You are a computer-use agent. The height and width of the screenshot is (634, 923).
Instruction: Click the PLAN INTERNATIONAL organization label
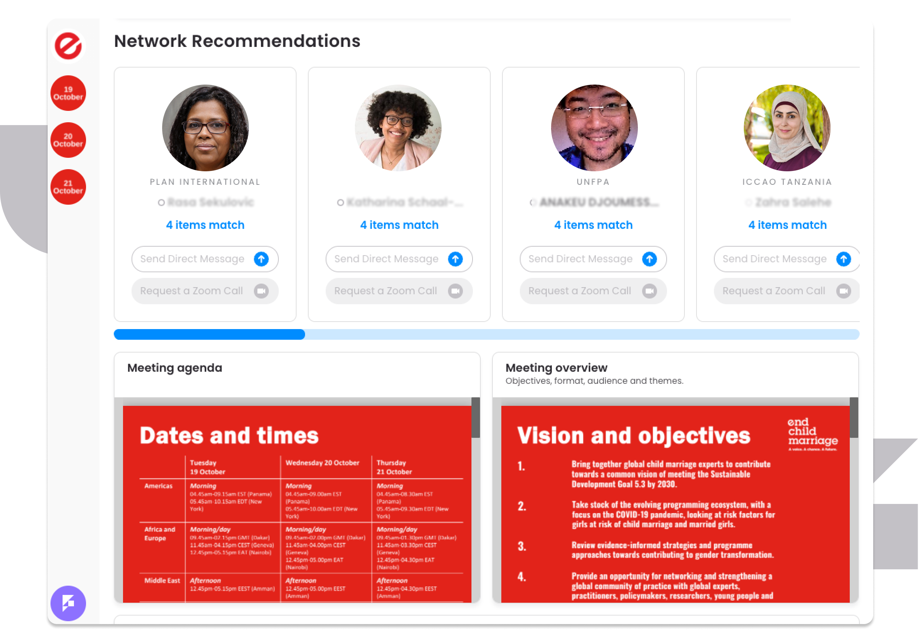pos(205,182)
